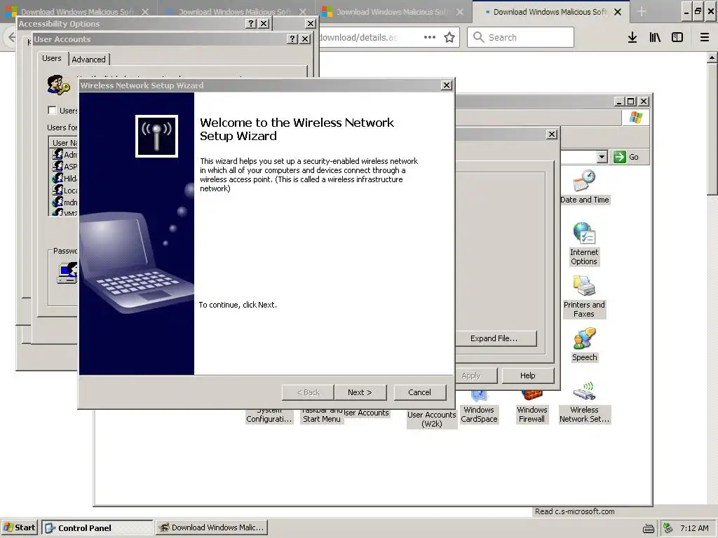Select the Loc user row in list
718x538 pixels.
[64, 191]
